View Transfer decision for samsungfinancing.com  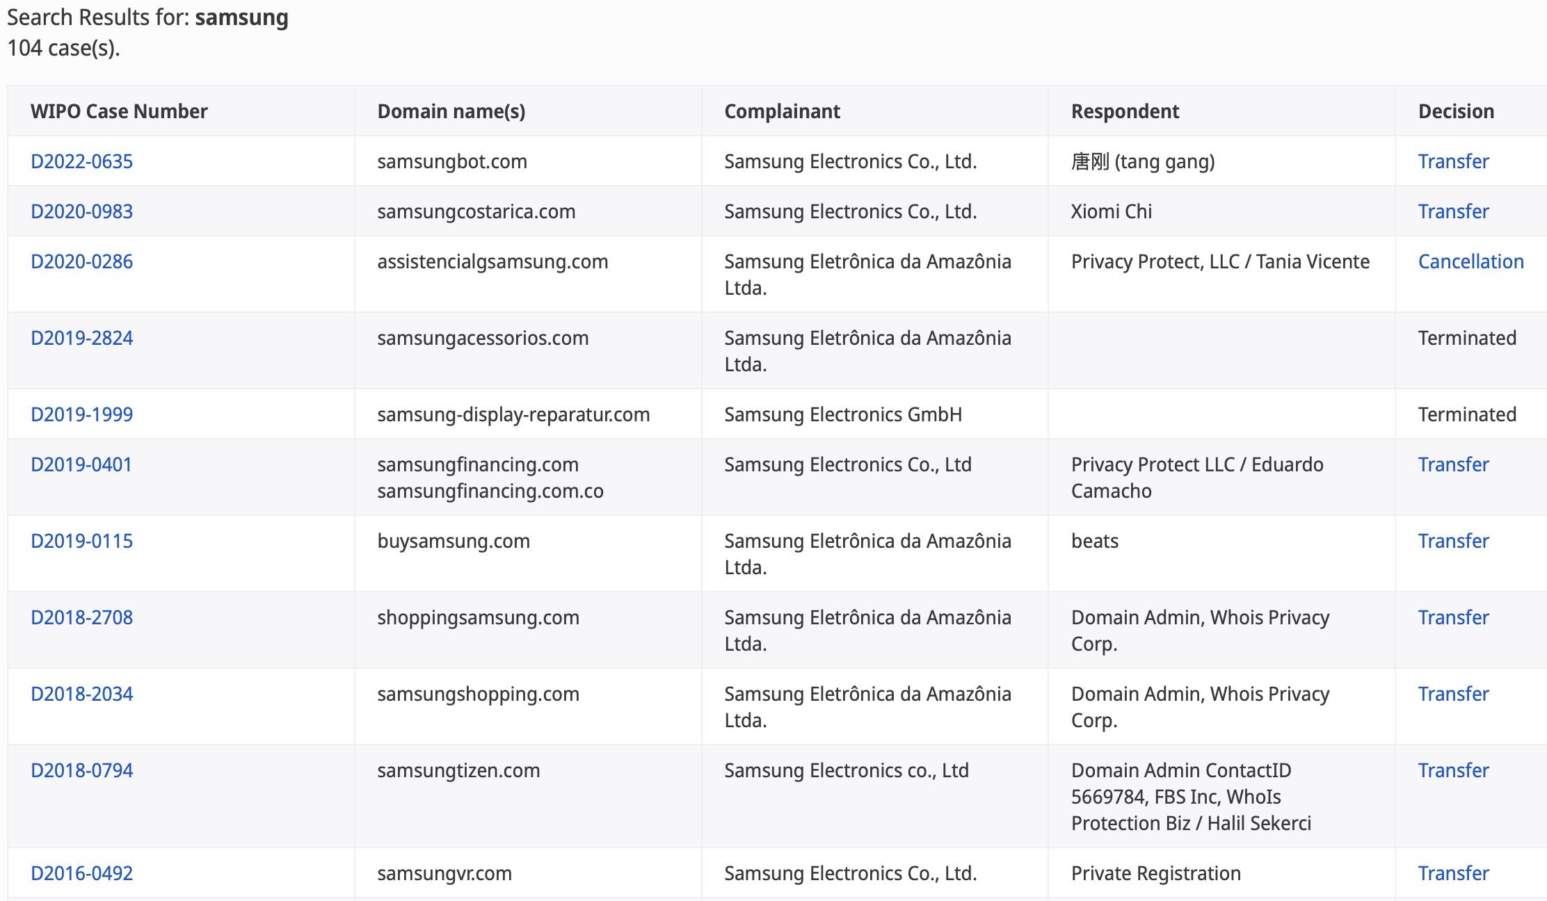1453,464
